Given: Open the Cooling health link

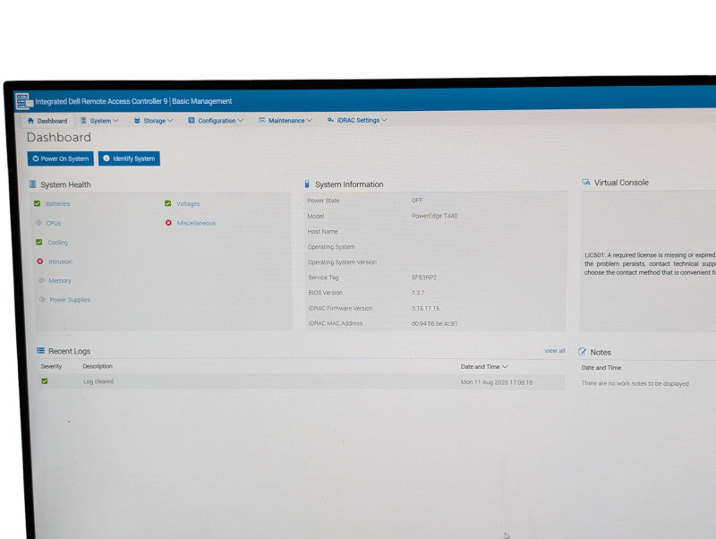Looking at the screenshot, I should point(57,243).
